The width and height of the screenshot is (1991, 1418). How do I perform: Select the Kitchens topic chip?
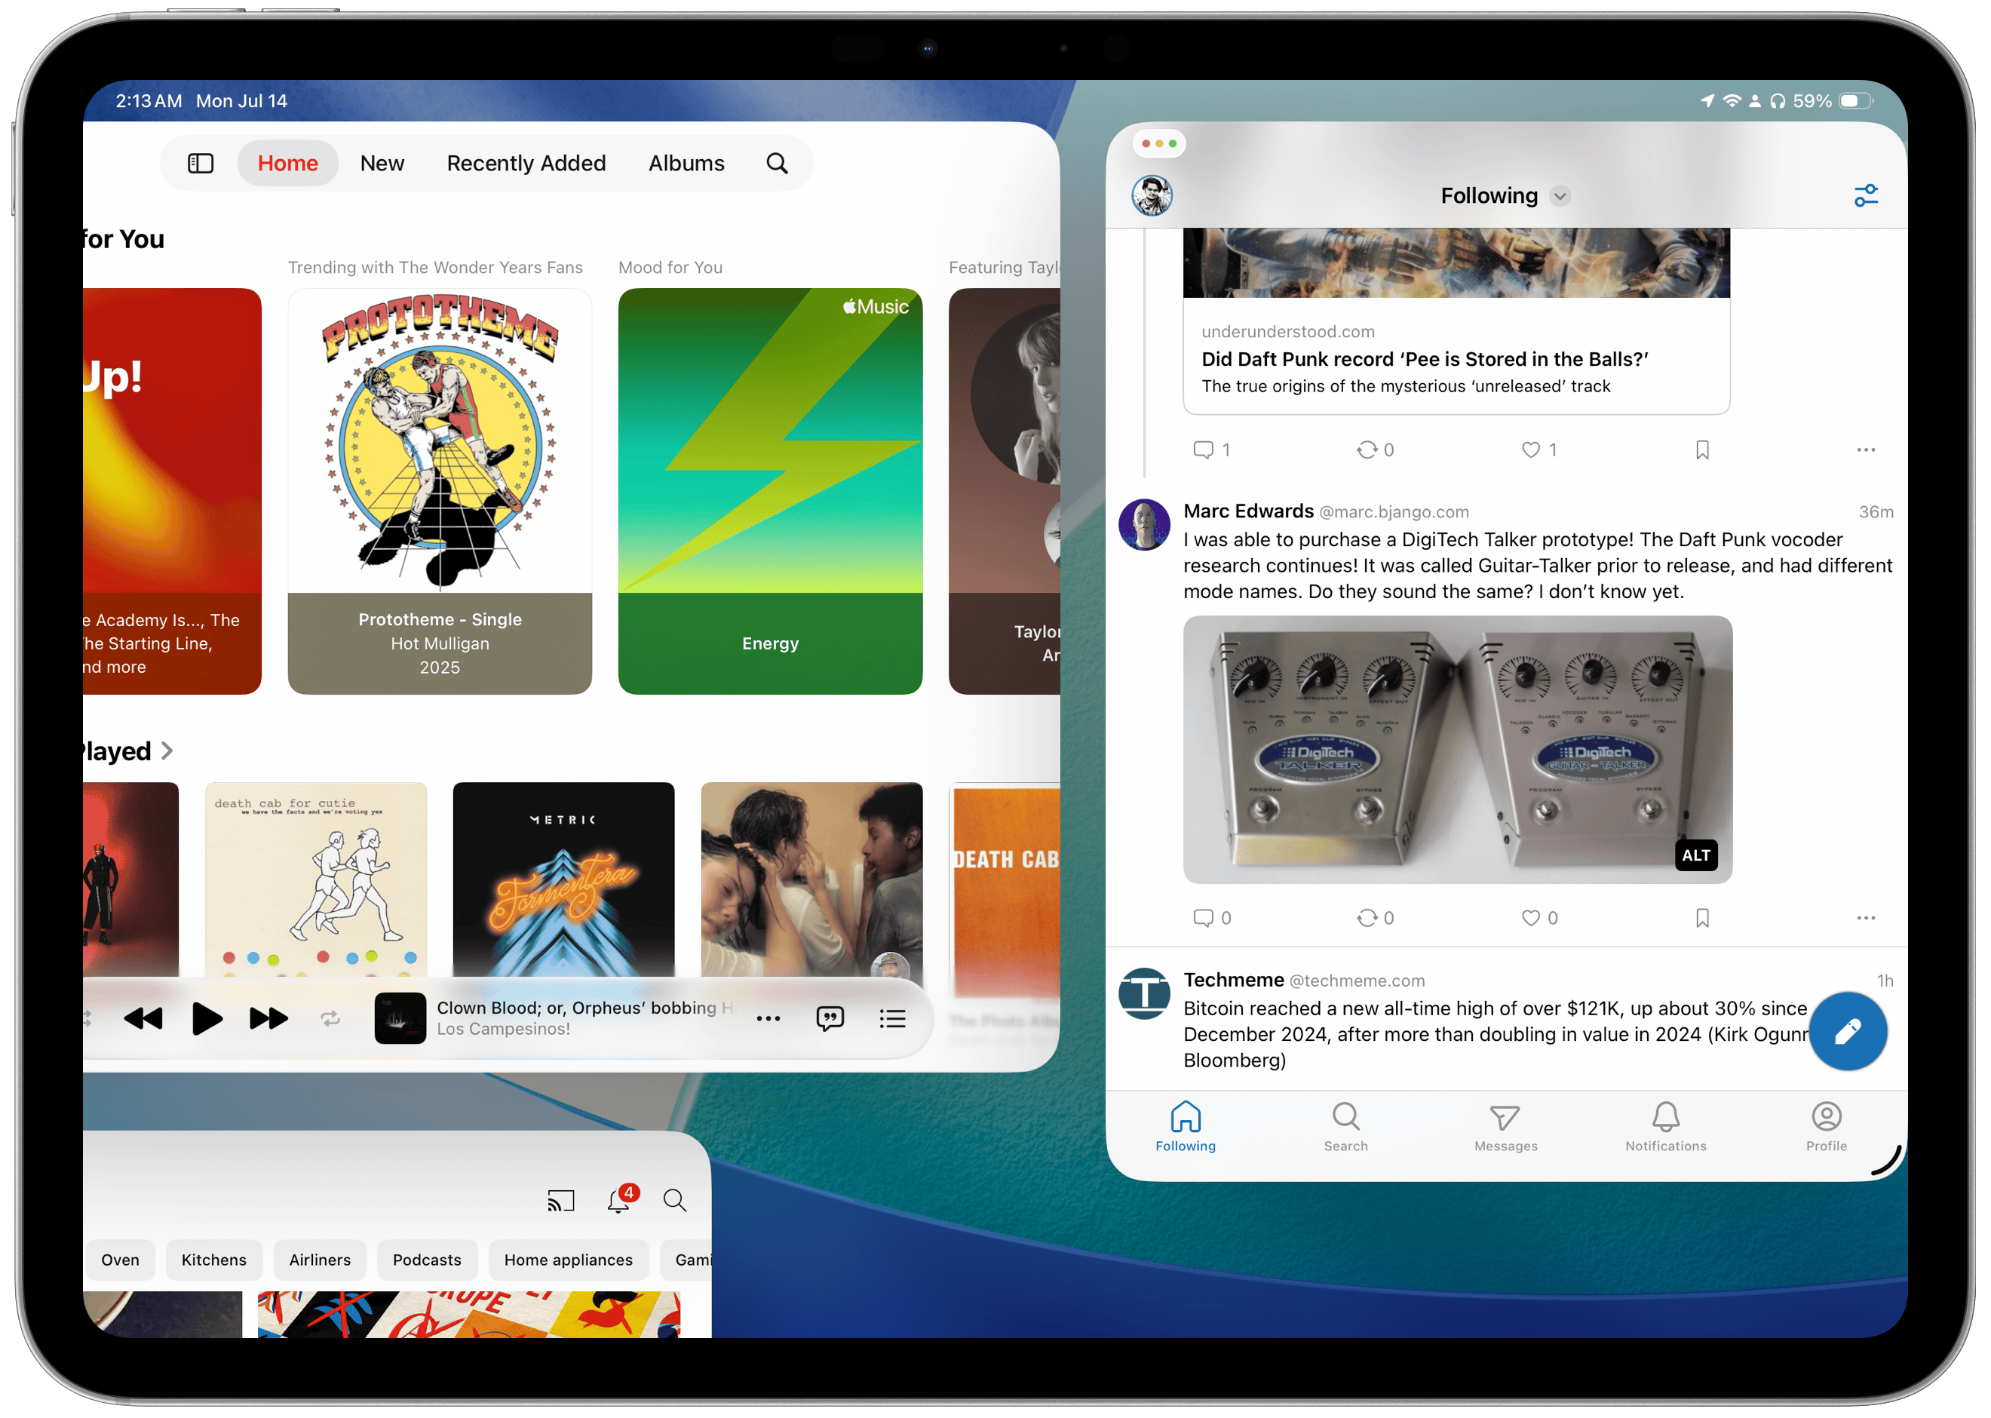point(214,1260)
